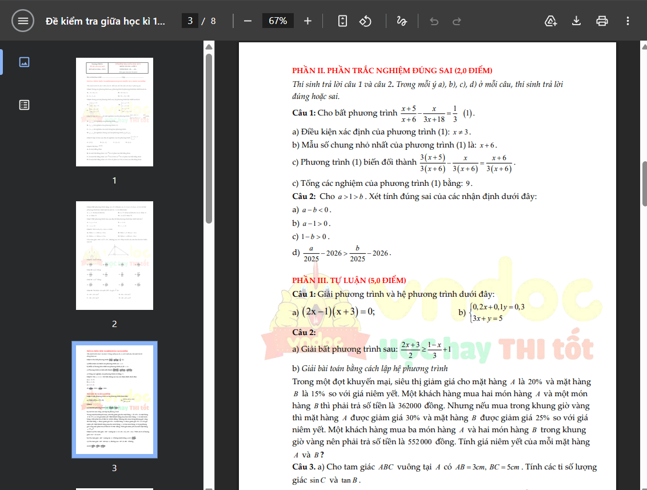Click heading 'PHẦN III. TỰ LUẬN (5,0 ĐIỂM)'

(x=349, y=280)
